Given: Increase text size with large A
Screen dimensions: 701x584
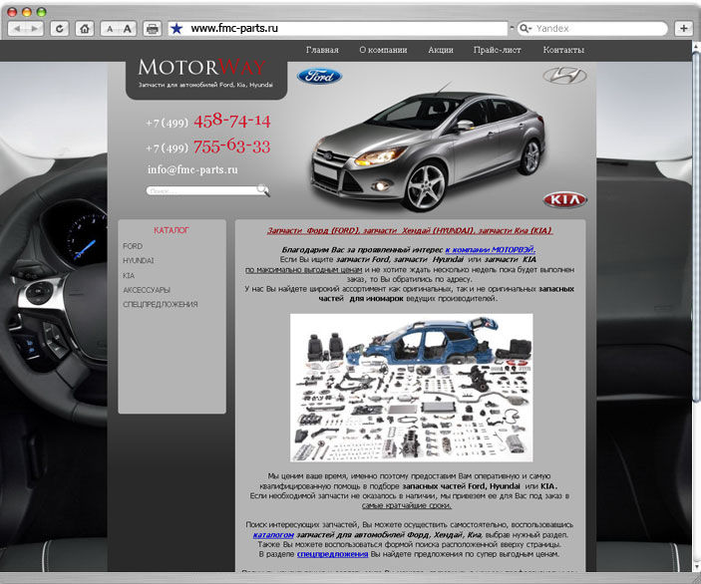Looking at the screenshot, I should click(128, 29).
